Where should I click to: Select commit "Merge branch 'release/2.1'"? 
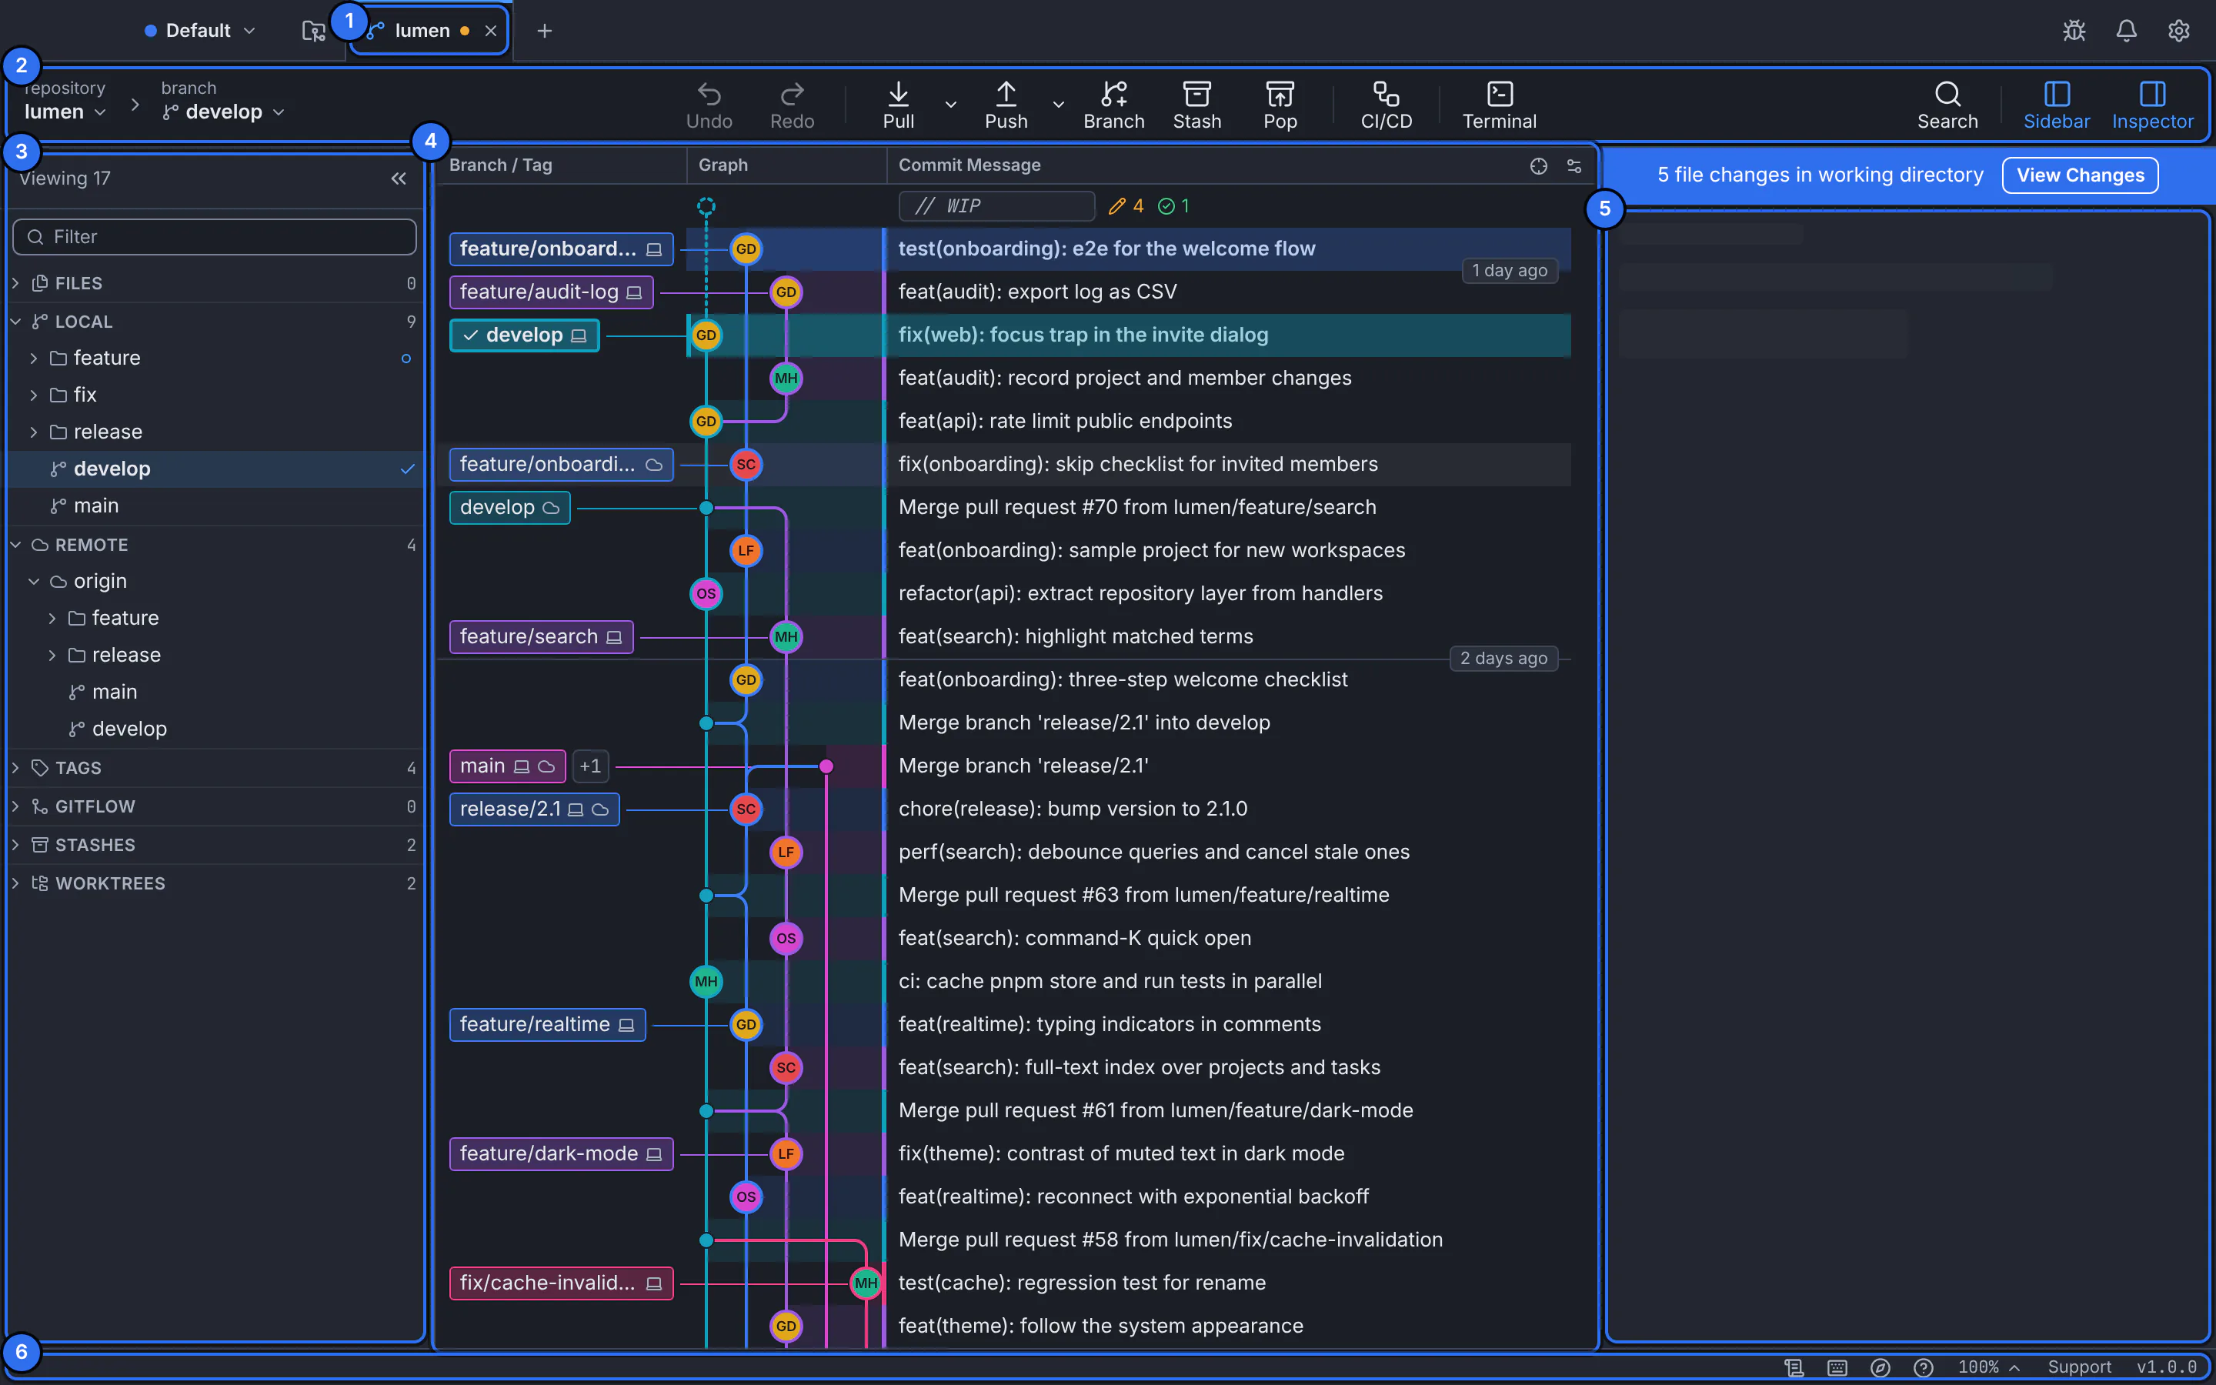1023,766
